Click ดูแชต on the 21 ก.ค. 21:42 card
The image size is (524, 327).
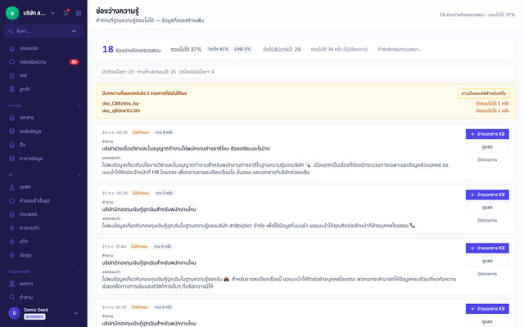(x=487, y=261)
